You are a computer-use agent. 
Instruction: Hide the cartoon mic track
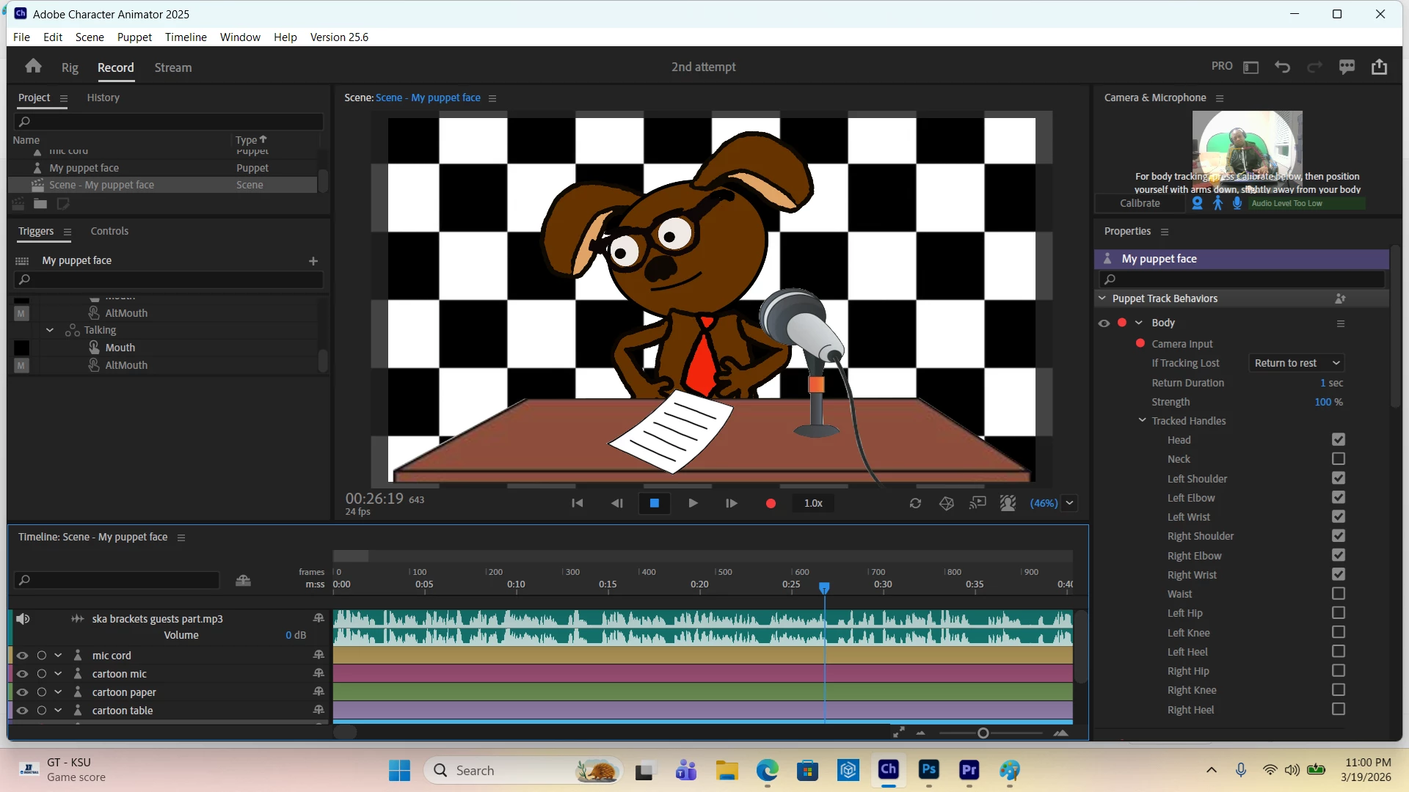22,674
